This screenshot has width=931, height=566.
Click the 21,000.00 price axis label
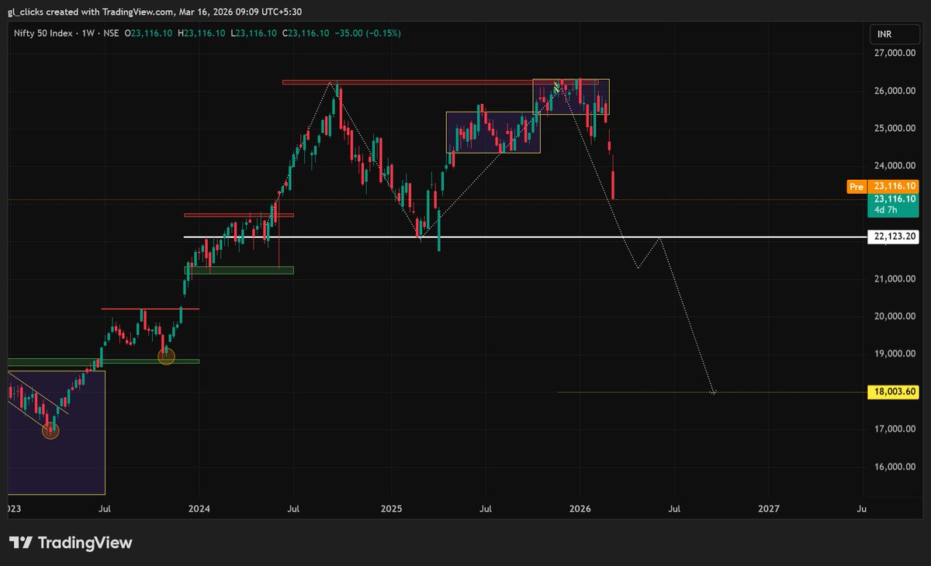tap(896, 278)
